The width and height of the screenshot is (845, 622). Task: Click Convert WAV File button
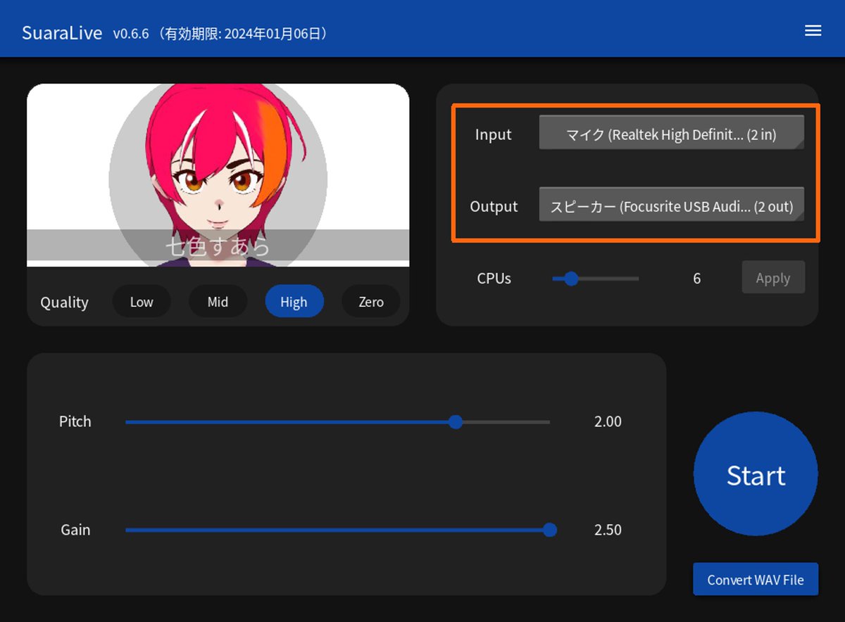point(756,580)
